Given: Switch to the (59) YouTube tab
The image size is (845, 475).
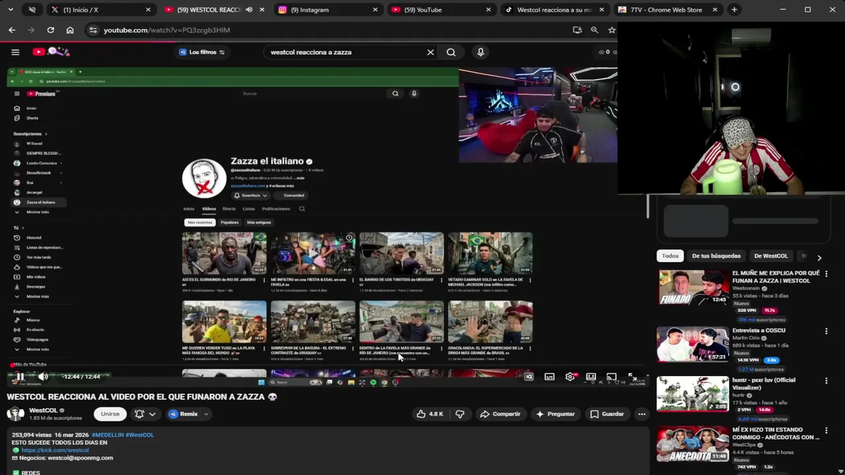Looking at the screenshot, I should [x=441, y=10].
